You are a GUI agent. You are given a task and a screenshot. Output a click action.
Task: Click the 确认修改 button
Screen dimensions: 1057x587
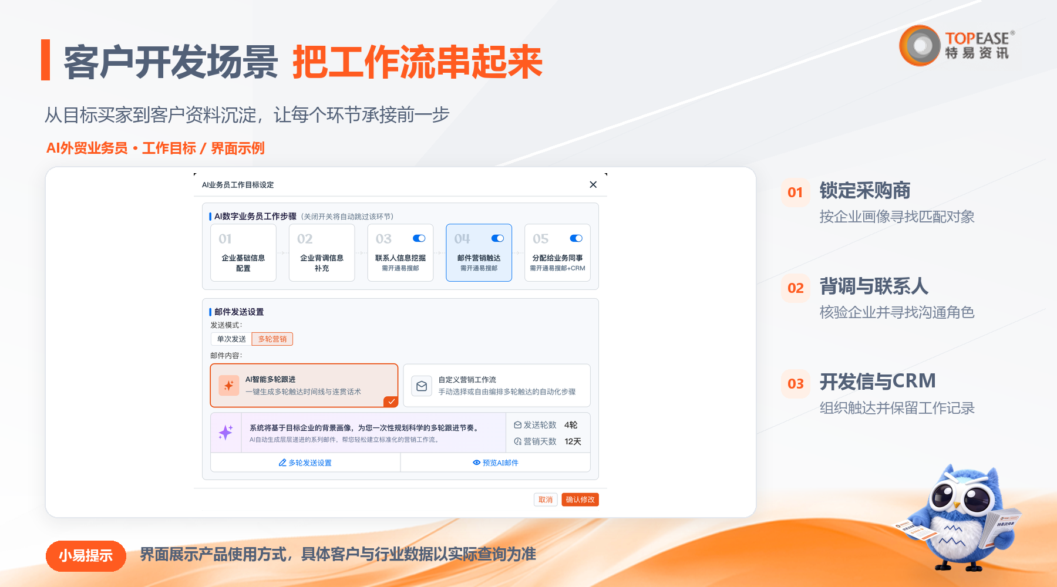pyautogui.click(x=580, y=500)
